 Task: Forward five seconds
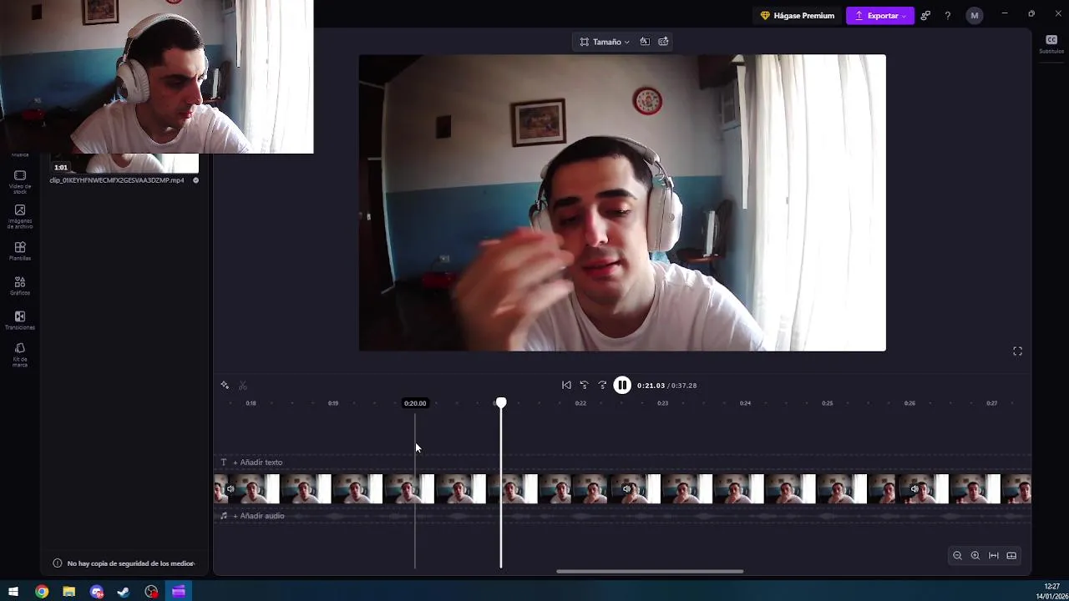pos(602,386)
